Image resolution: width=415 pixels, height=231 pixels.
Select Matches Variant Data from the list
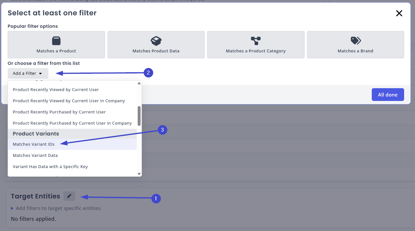click(x=35, y=155)
